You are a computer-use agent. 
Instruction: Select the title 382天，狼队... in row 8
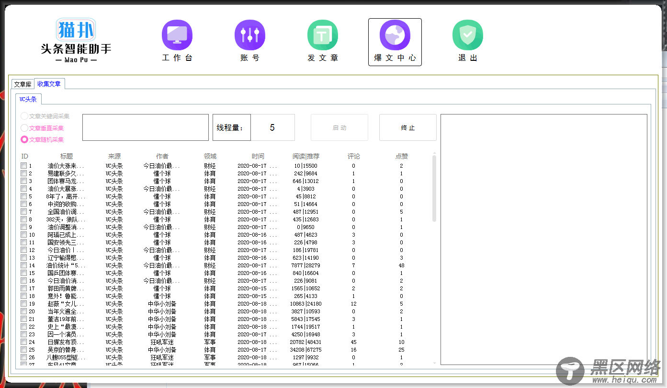(66, 219)
